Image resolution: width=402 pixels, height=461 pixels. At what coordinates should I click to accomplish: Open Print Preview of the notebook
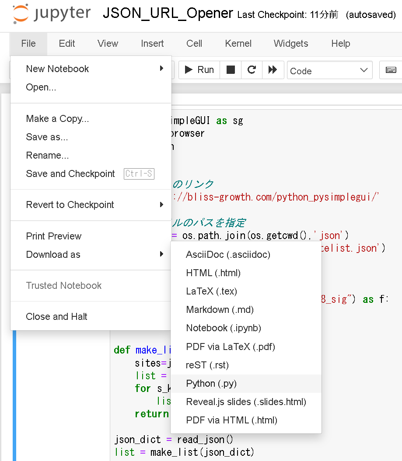coord(53,236)
